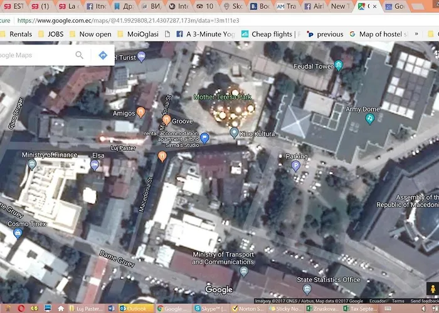
Task: Click the Send feedback link
Action: (425, 301)
